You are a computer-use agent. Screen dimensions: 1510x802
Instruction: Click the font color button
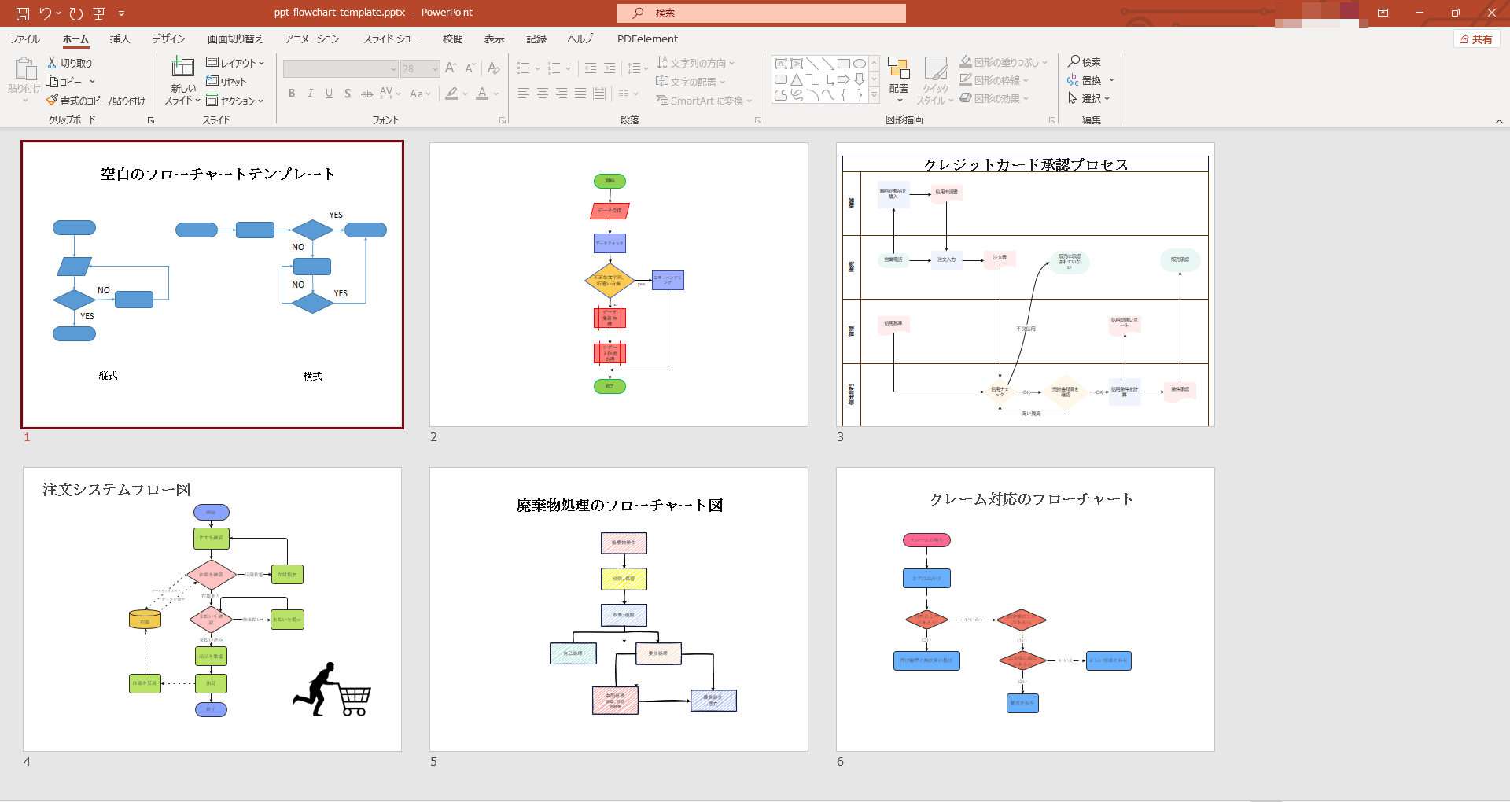482,94
